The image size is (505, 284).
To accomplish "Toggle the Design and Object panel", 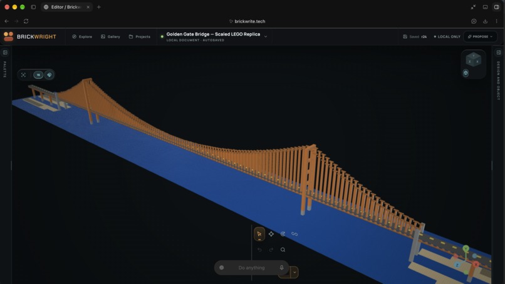I will [499, 53].
